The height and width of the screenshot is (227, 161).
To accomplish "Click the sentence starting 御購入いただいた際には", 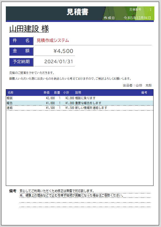I will pyautogui.click(x=70, y=79).
